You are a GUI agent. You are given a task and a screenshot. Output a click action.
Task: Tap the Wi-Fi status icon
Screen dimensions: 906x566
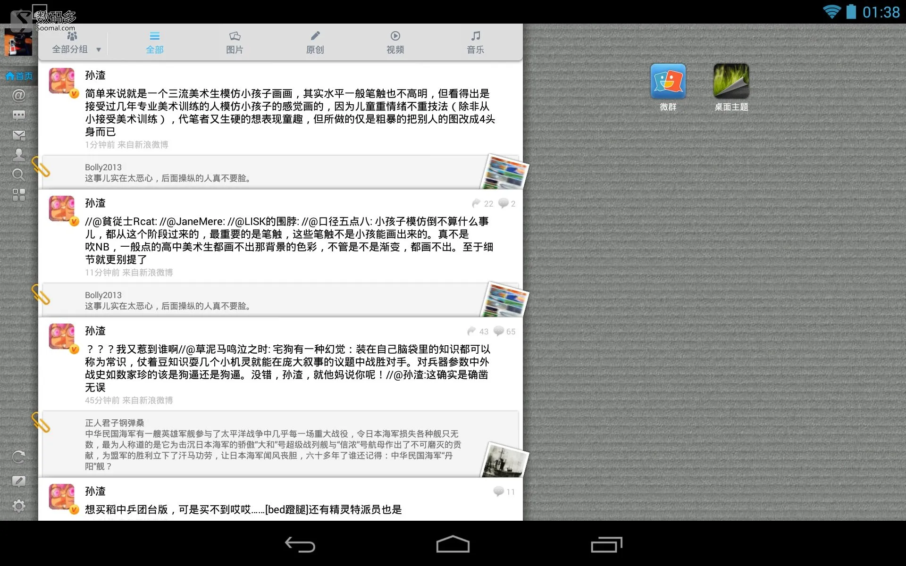point(832,12)
